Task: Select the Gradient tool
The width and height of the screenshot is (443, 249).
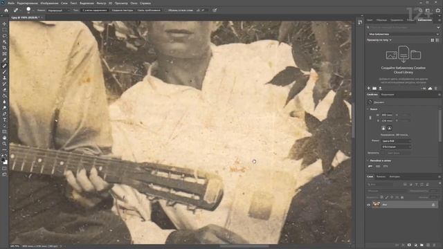Action: [4, 95]
